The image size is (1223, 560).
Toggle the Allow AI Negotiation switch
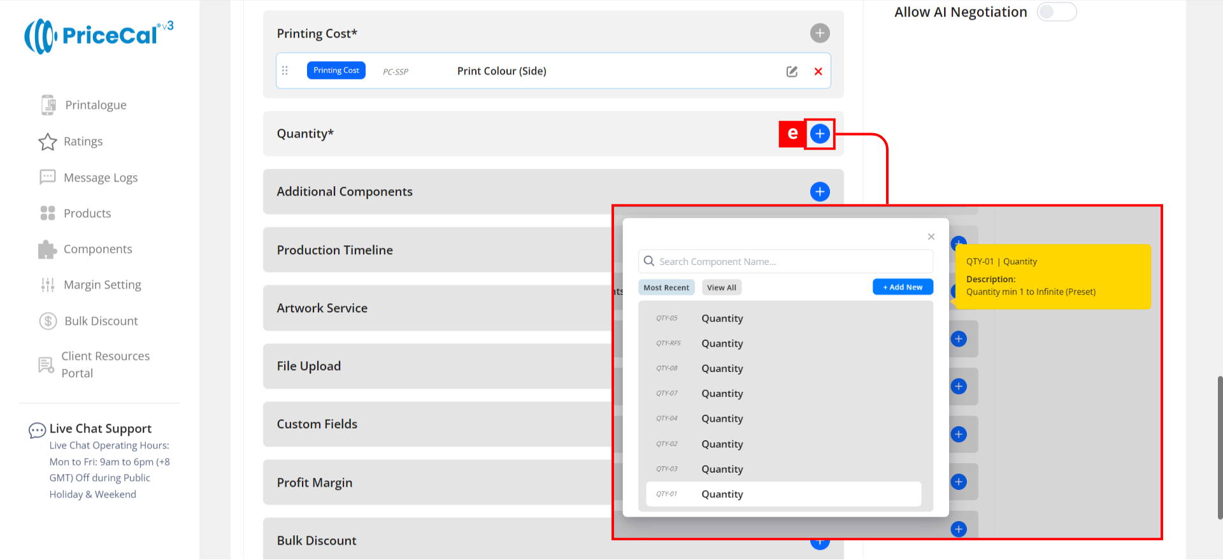point(1056,12)
